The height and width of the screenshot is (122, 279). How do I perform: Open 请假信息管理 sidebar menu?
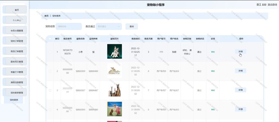[15, 82]
